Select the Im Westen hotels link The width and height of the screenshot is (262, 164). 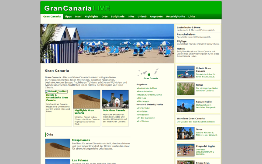(x=143, y=121)
